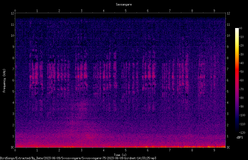Click the 3 second tick on top time axis
The height and width of the screenshot is (160, 248).
pos(81,11)
